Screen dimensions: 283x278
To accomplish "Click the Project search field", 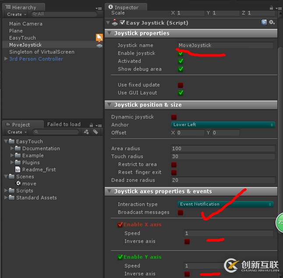I will point(56,132).
